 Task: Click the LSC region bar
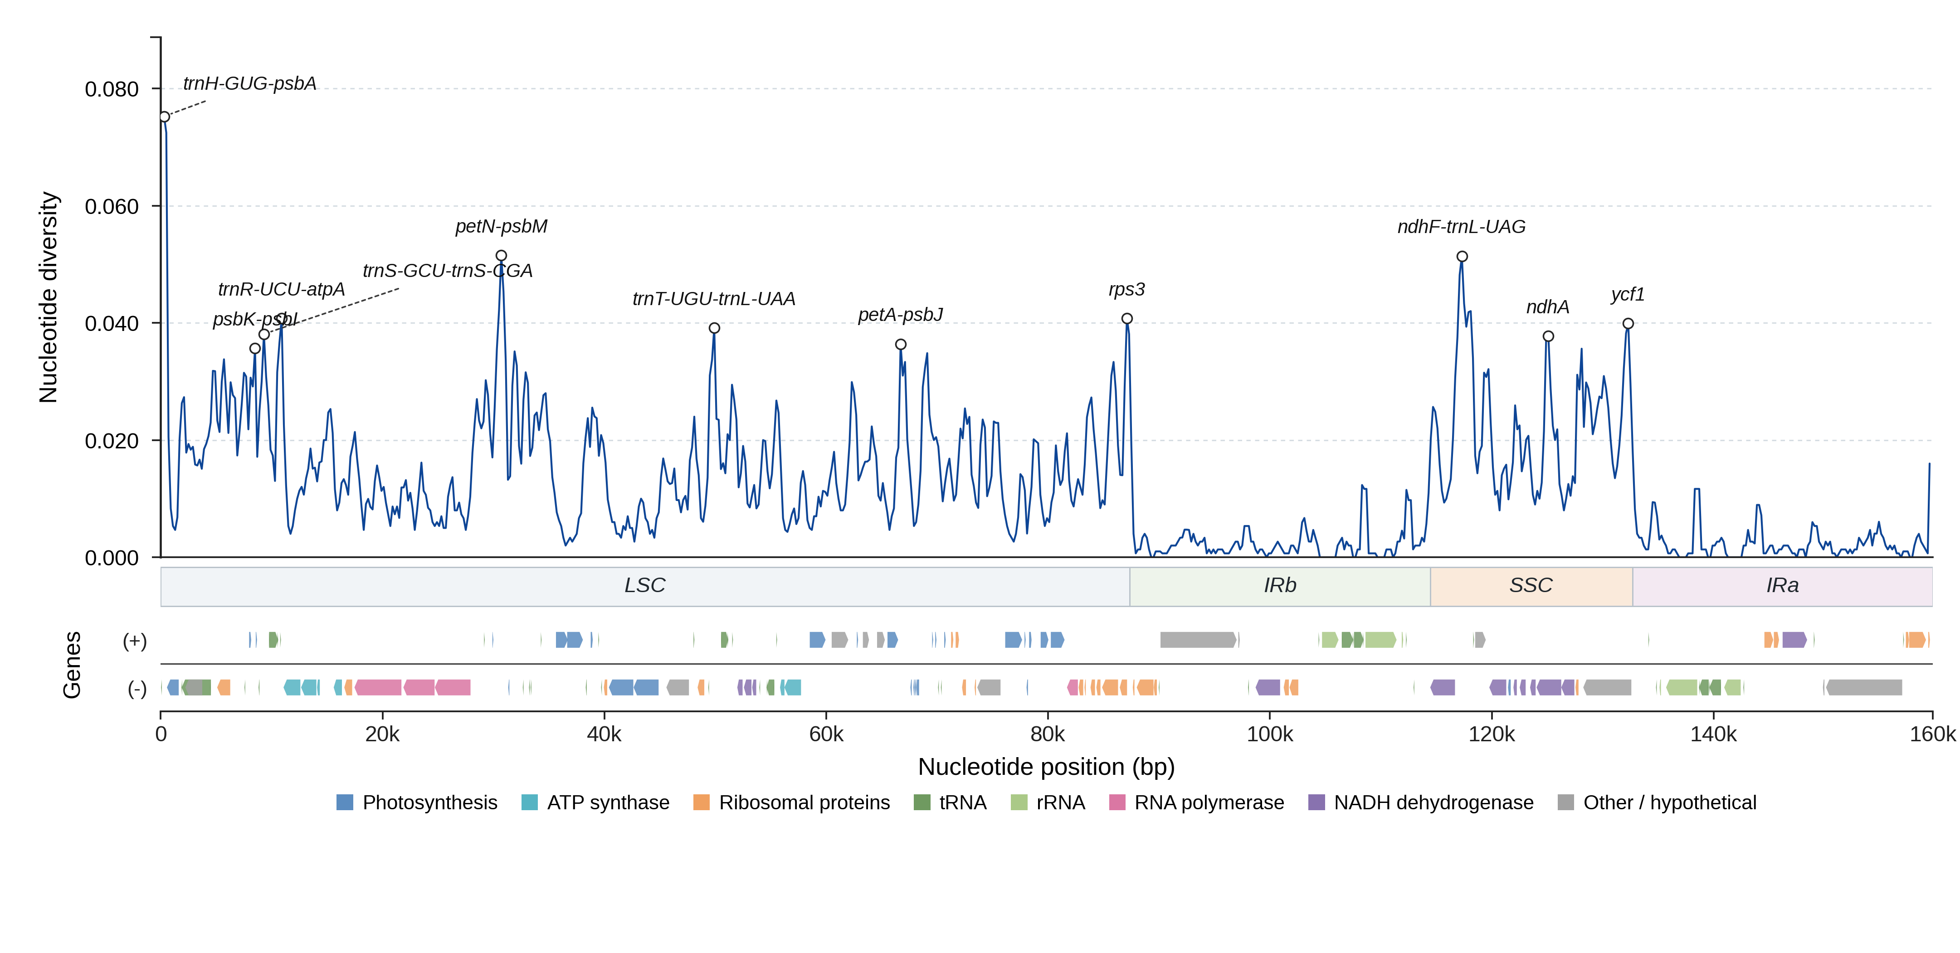point(645,586)
